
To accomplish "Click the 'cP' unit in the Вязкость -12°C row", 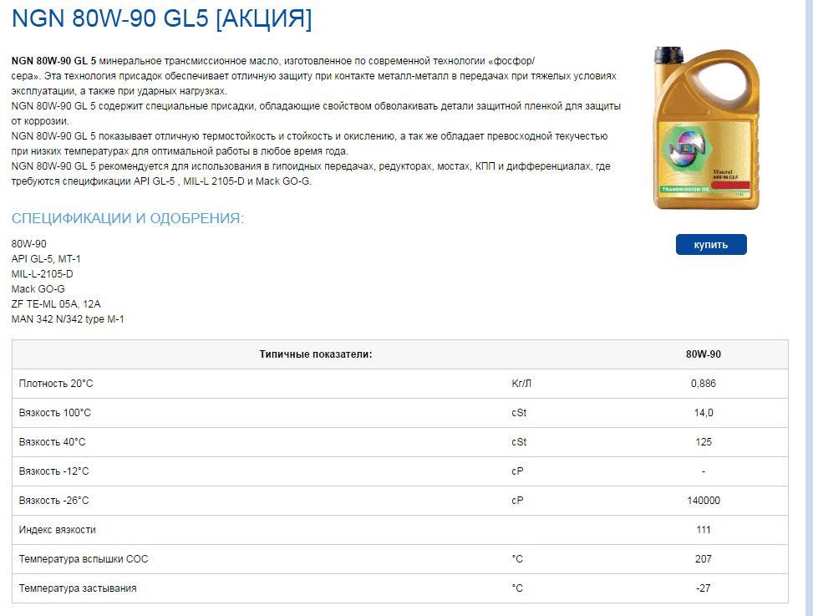I will [517, 471].
